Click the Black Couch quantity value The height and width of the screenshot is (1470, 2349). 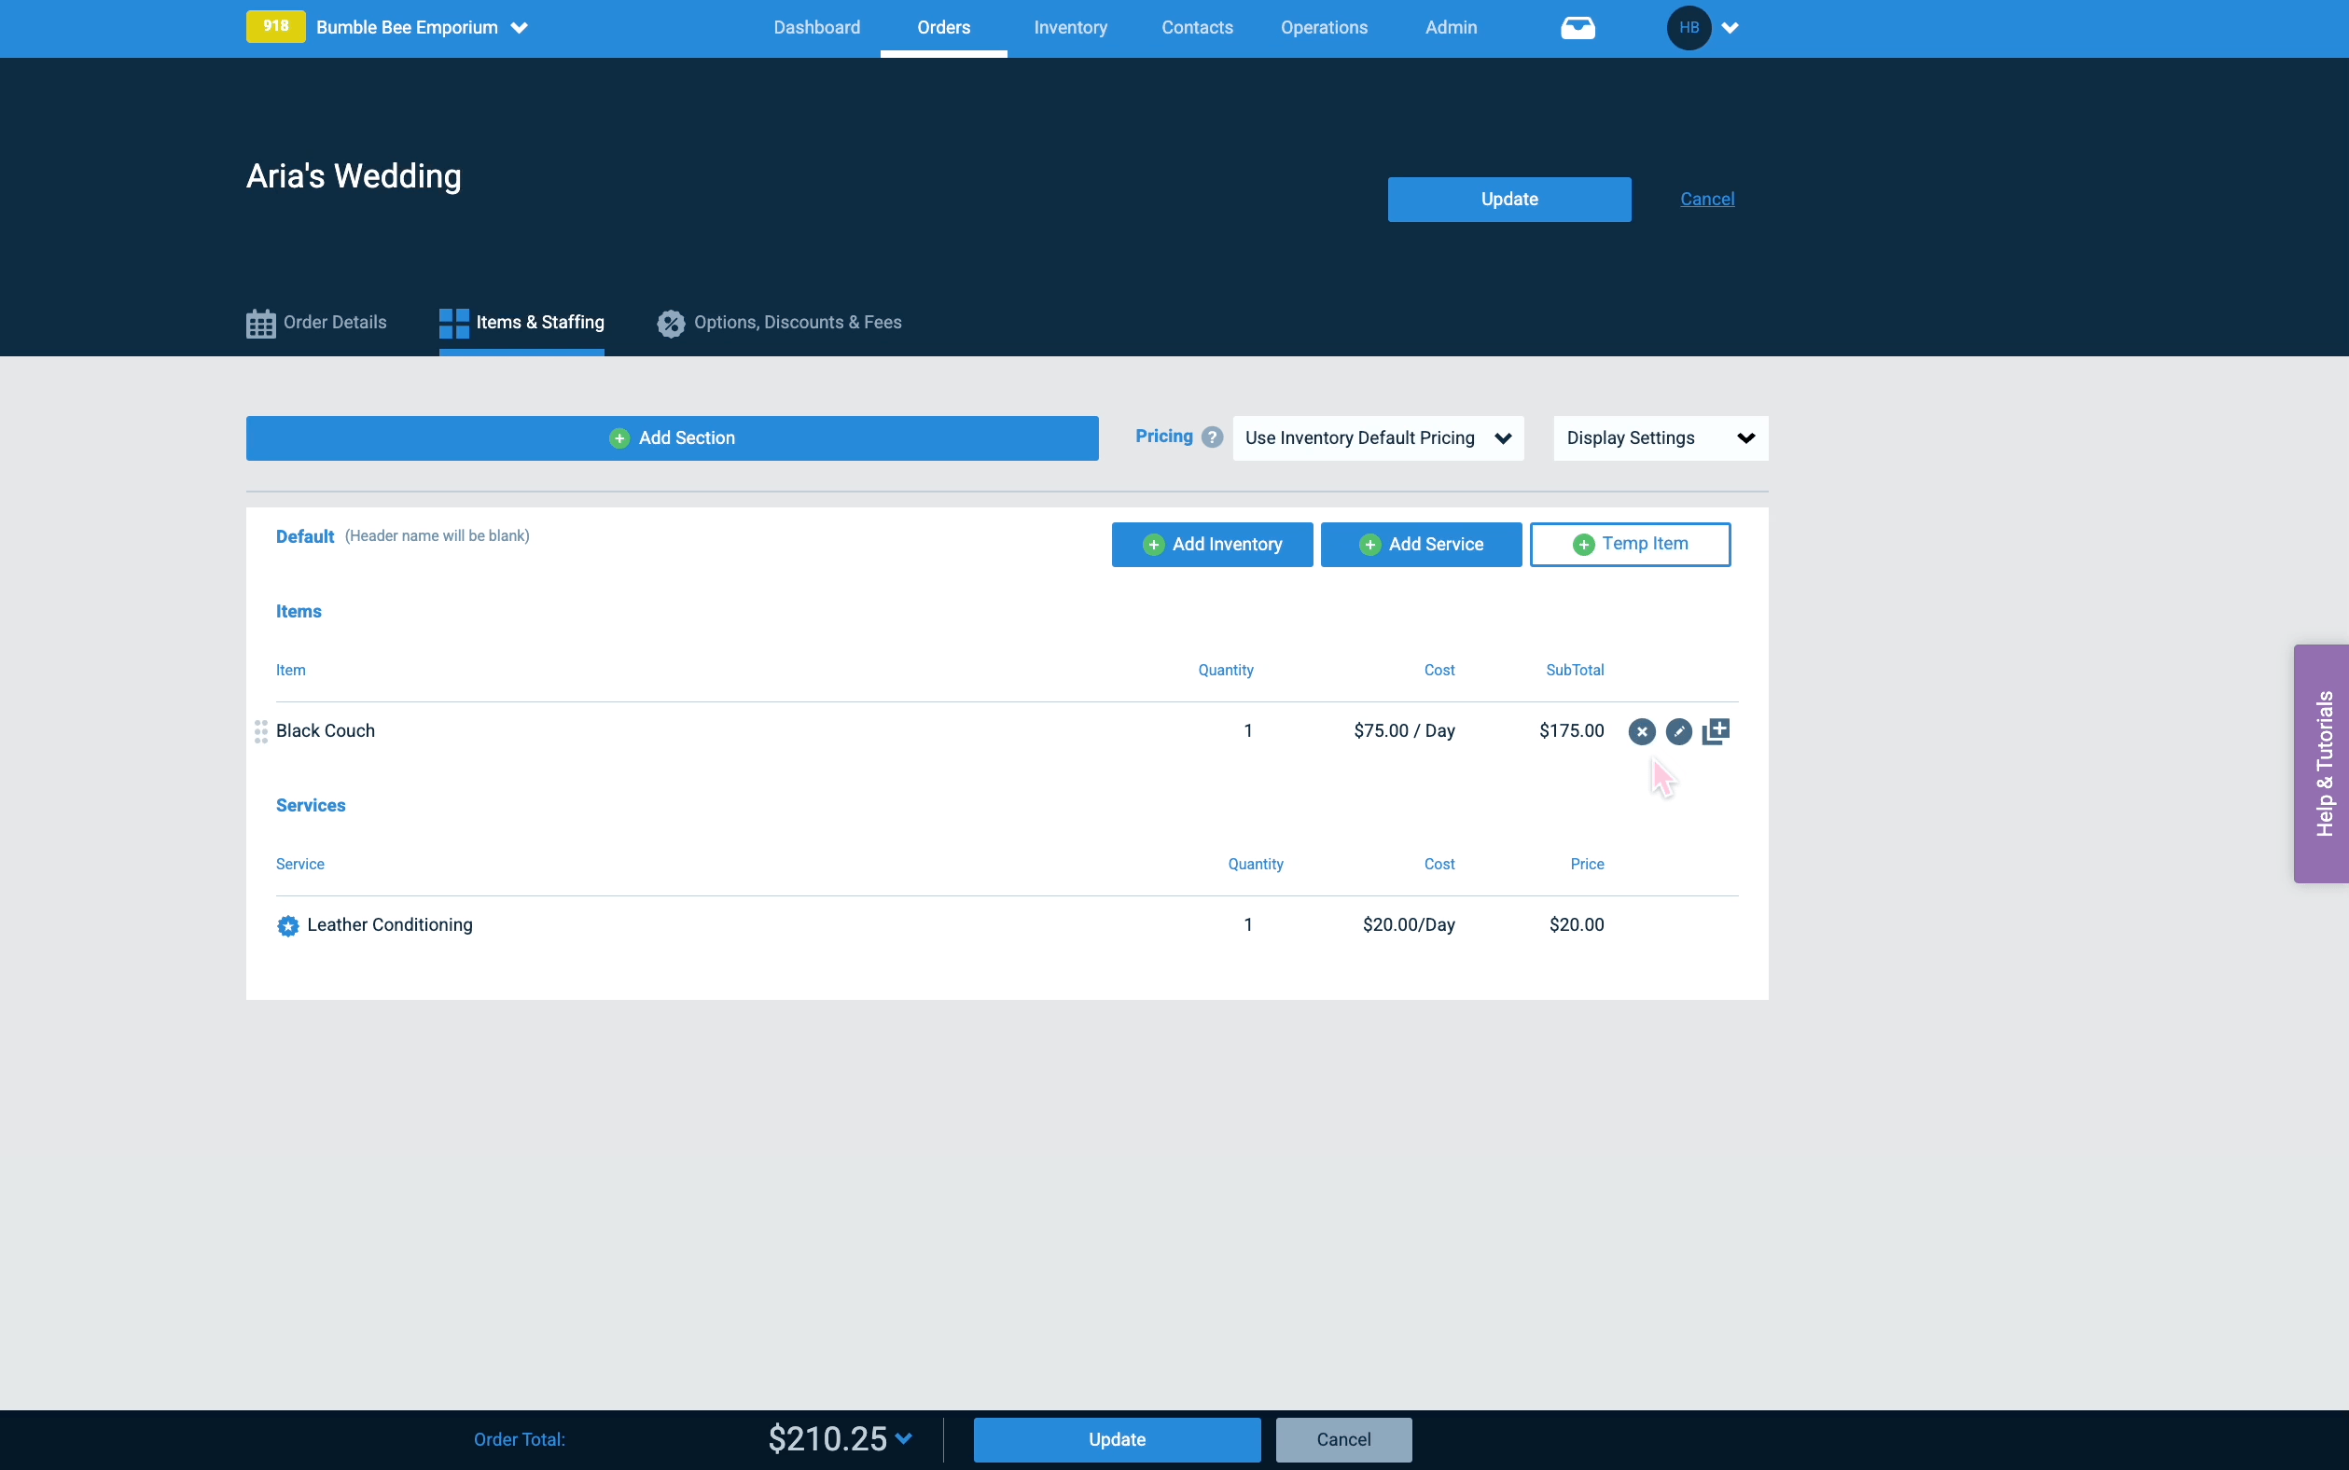point(1247,731)
